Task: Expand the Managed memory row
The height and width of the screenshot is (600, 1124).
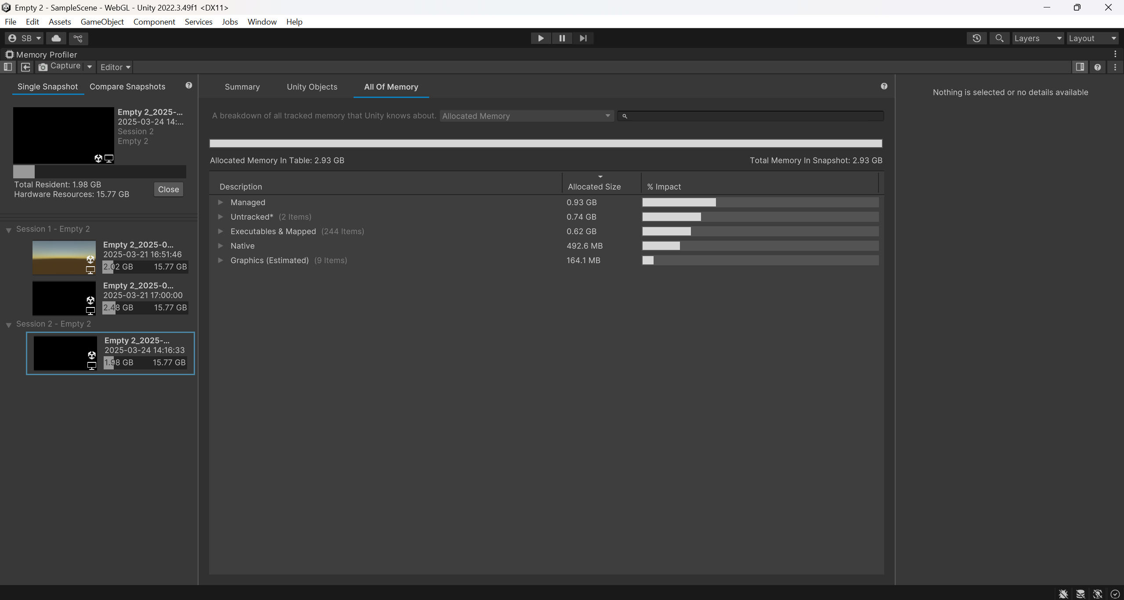Action: pos(220,202)
